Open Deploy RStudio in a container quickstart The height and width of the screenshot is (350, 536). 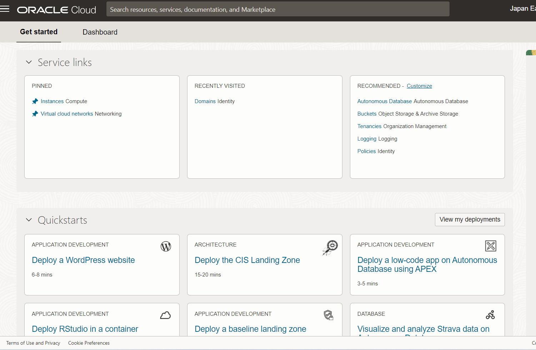tap(85, 329)
